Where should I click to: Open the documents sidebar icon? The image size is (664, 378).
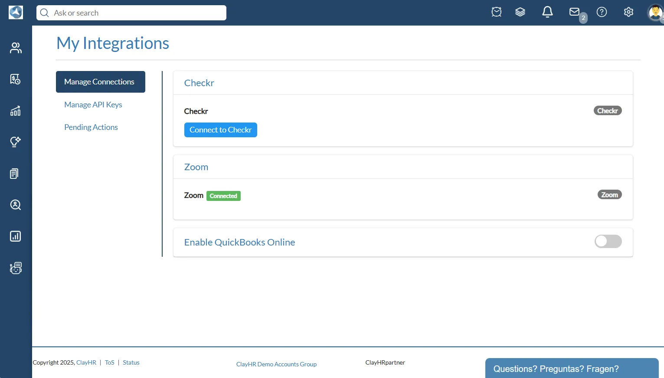14,174
